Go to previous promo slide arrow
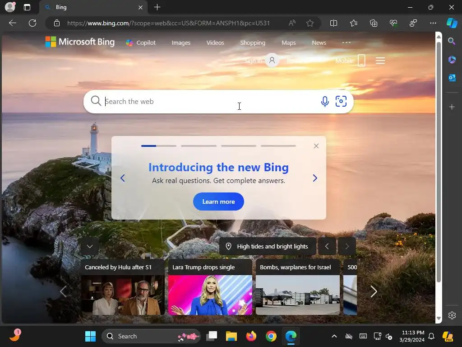 point(123,178)
